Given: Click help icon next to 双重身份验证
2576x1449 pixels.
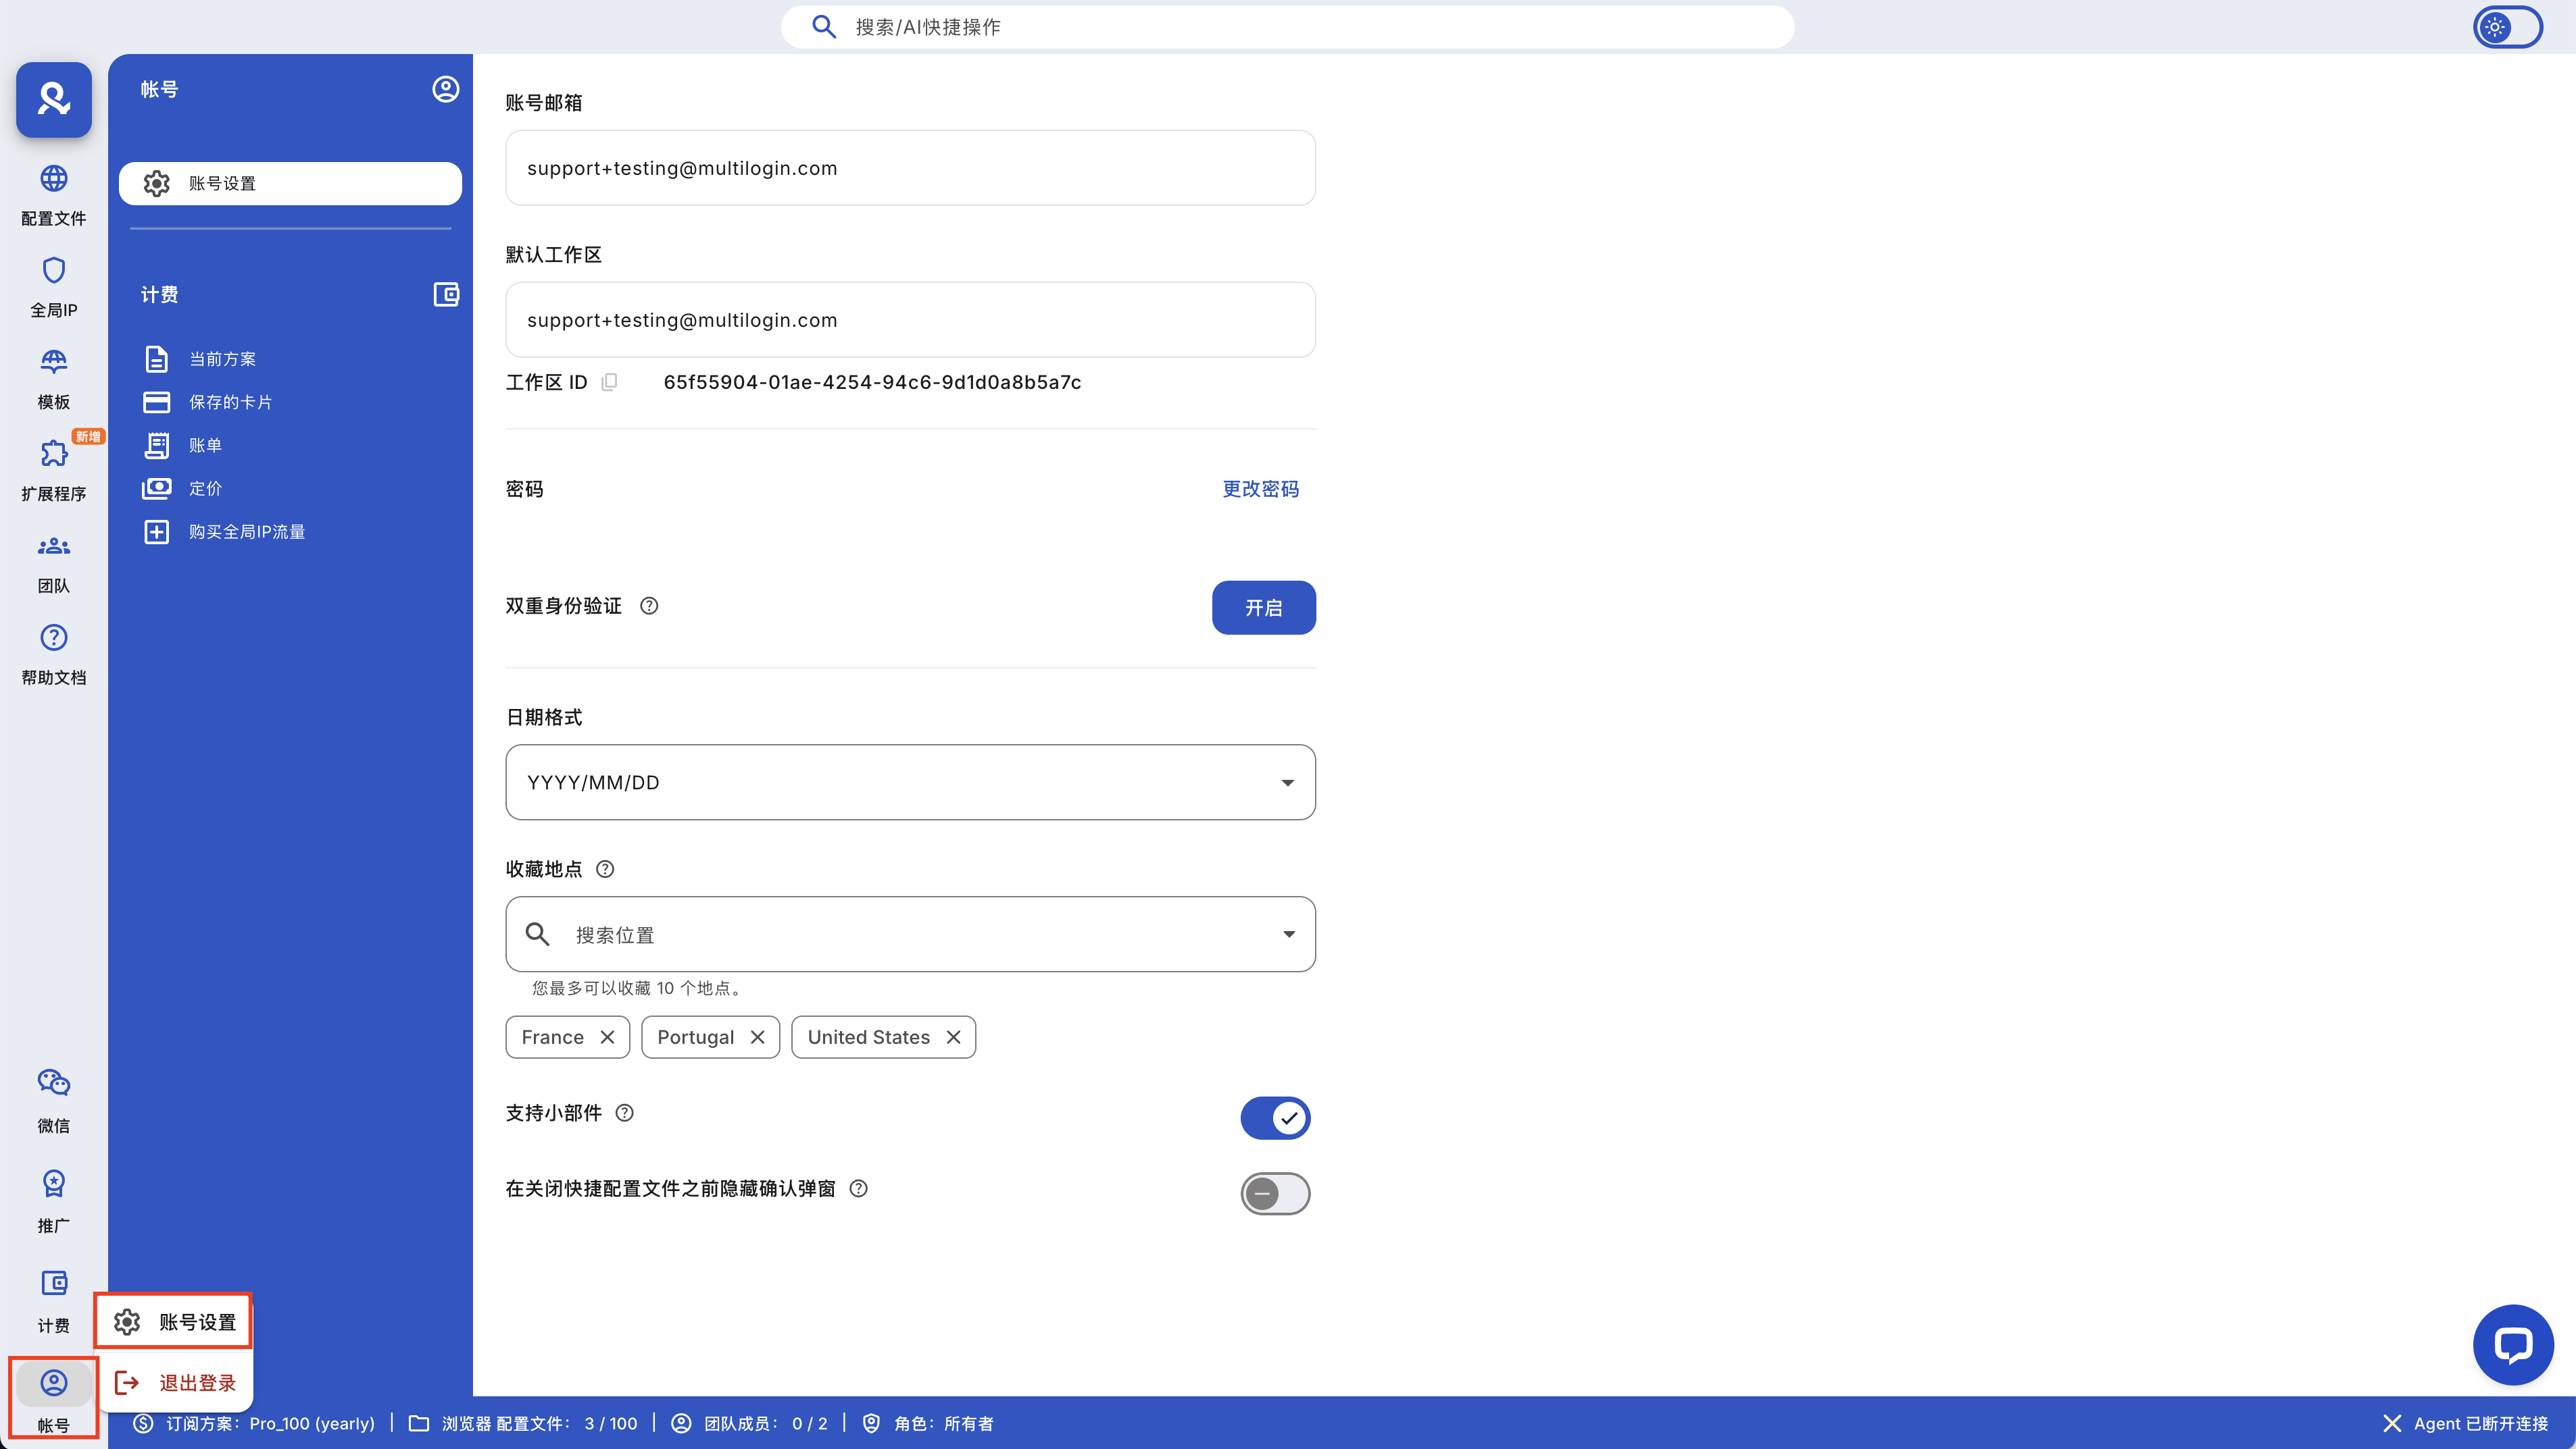Looking at the screenshot, I should pos(649,606).
